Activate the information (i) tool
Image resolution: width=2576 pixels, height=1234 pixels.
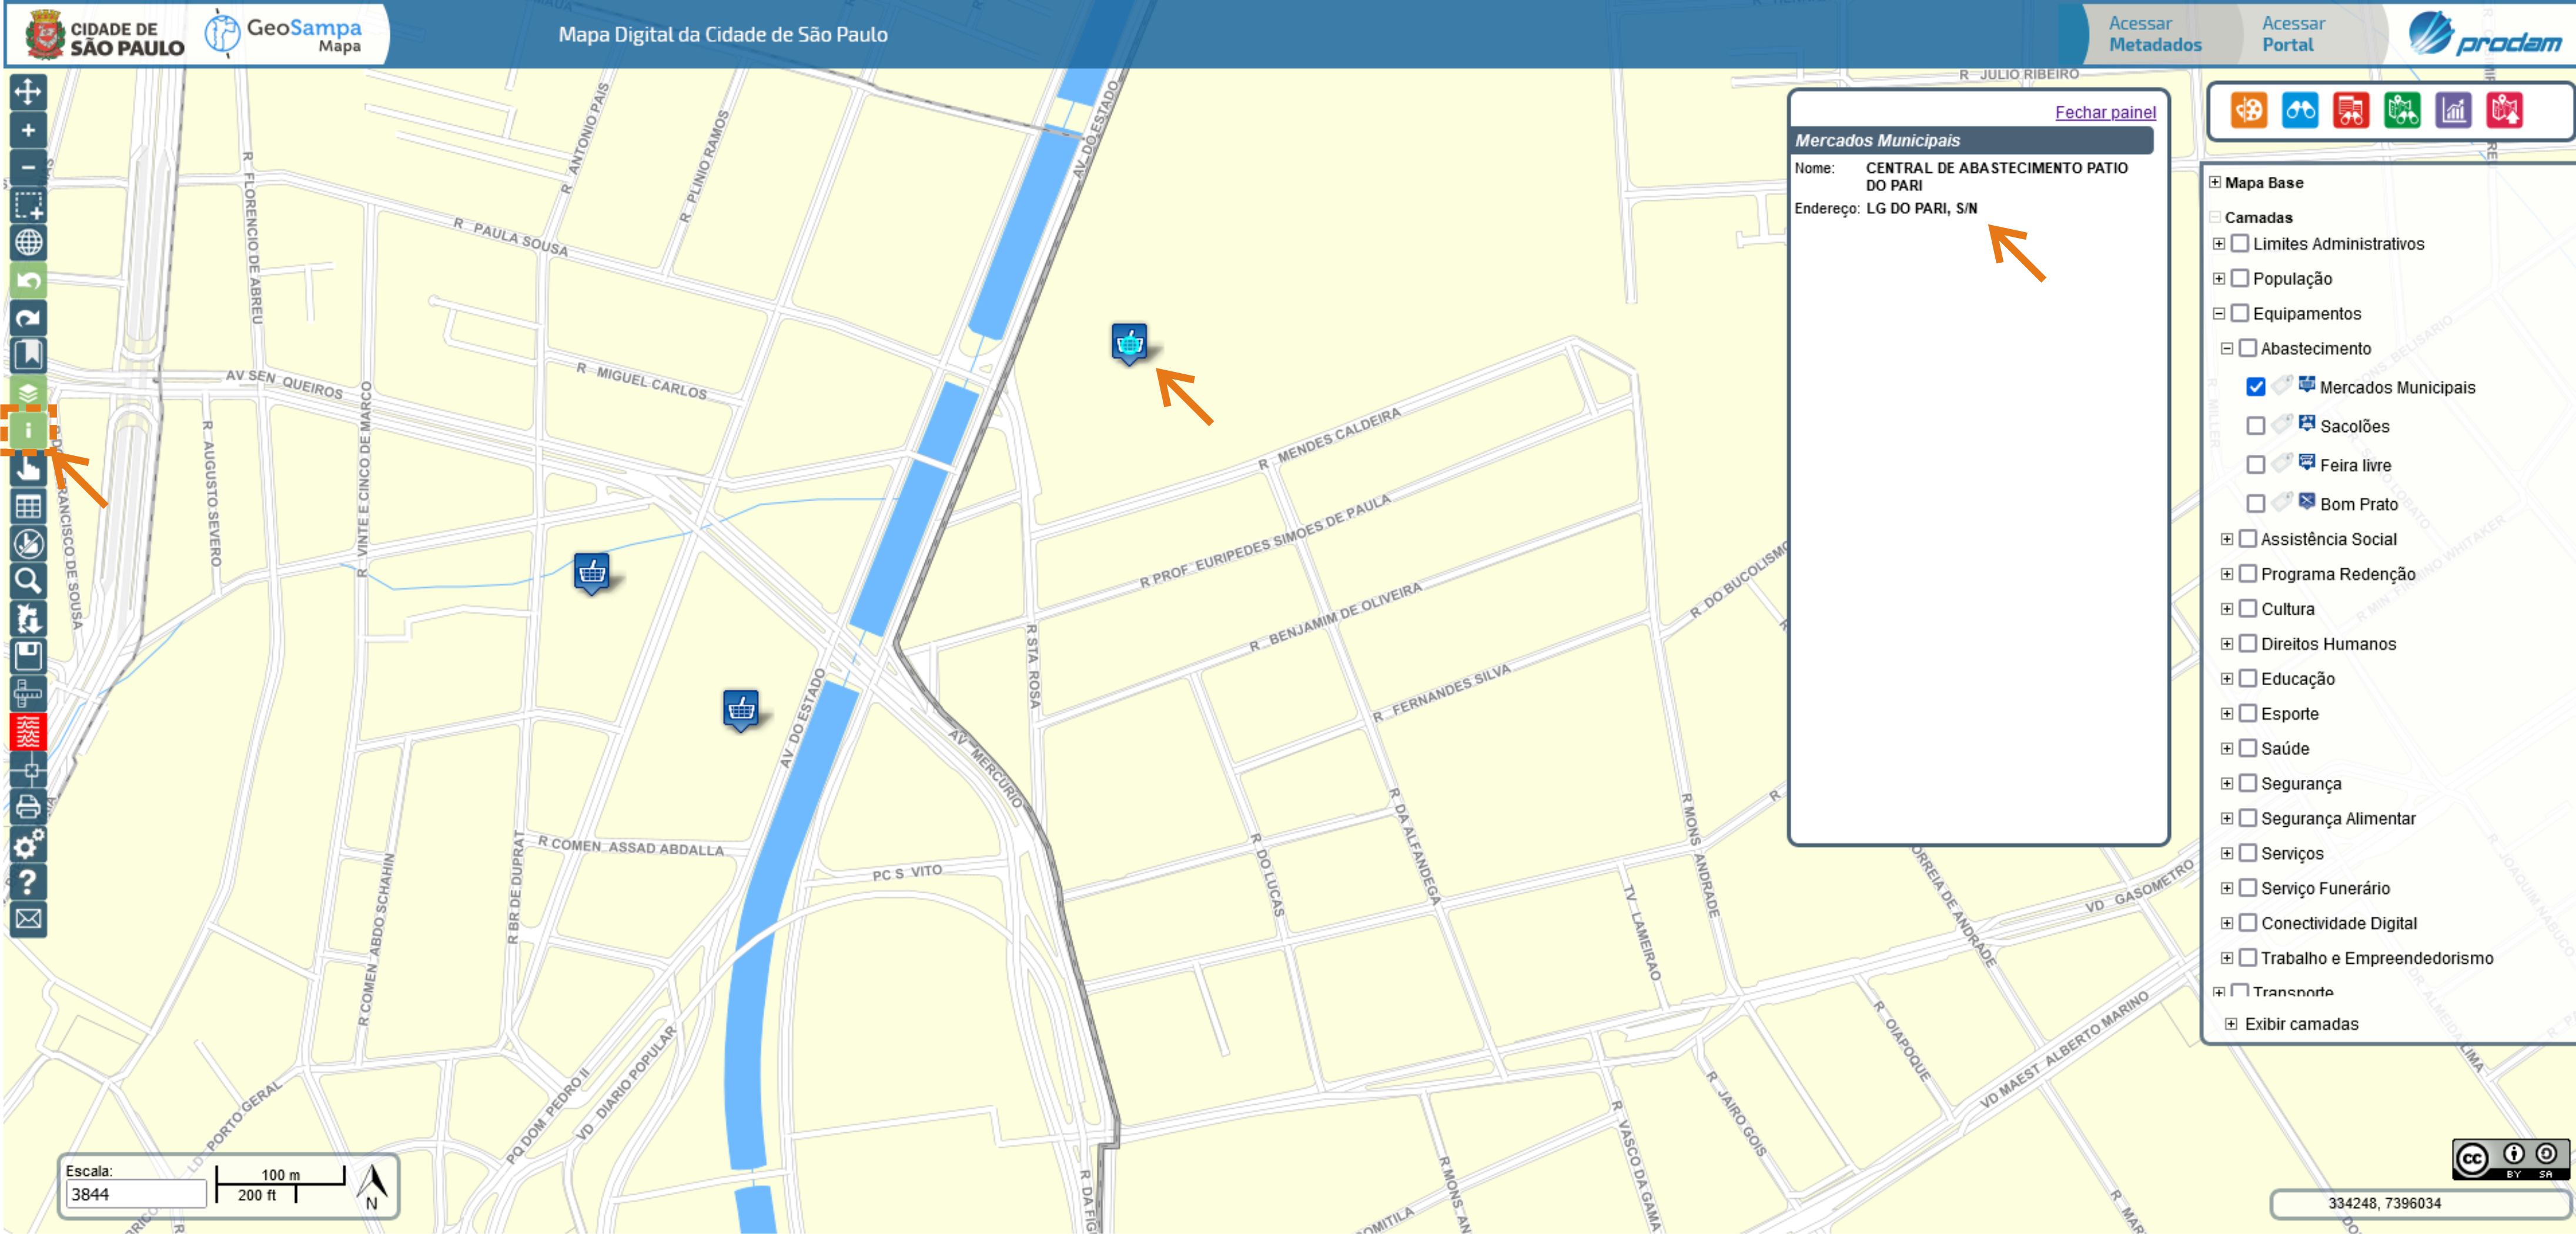[x=28, y=431]
